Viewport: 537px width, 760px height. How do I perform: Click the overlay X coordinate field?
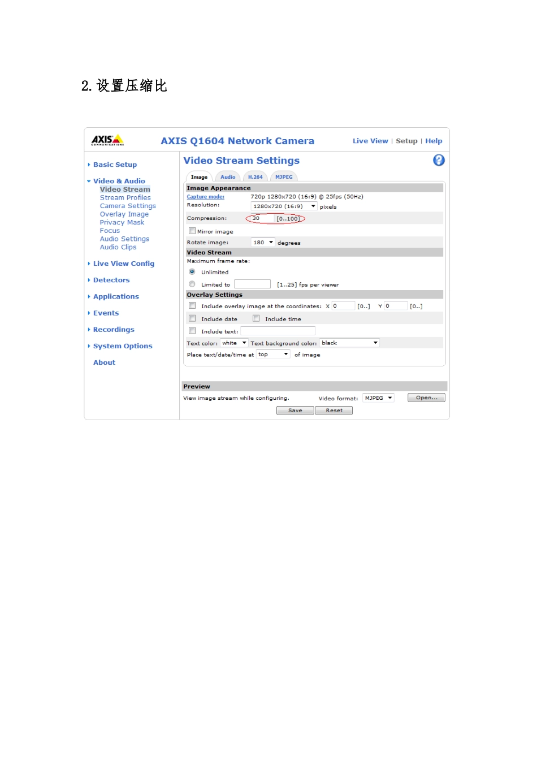[x=343, y=306]
